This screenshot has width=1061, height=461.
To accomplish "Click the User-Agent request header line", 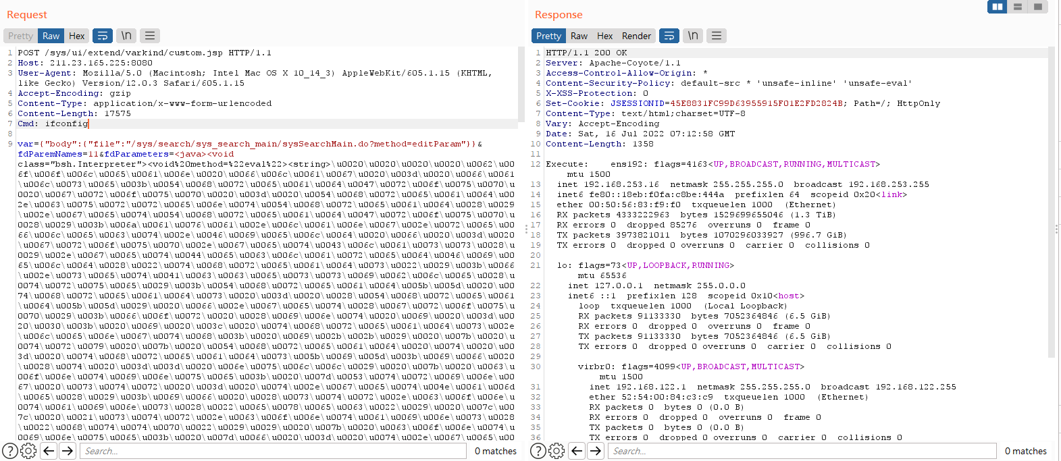I will tap(255, 78).
